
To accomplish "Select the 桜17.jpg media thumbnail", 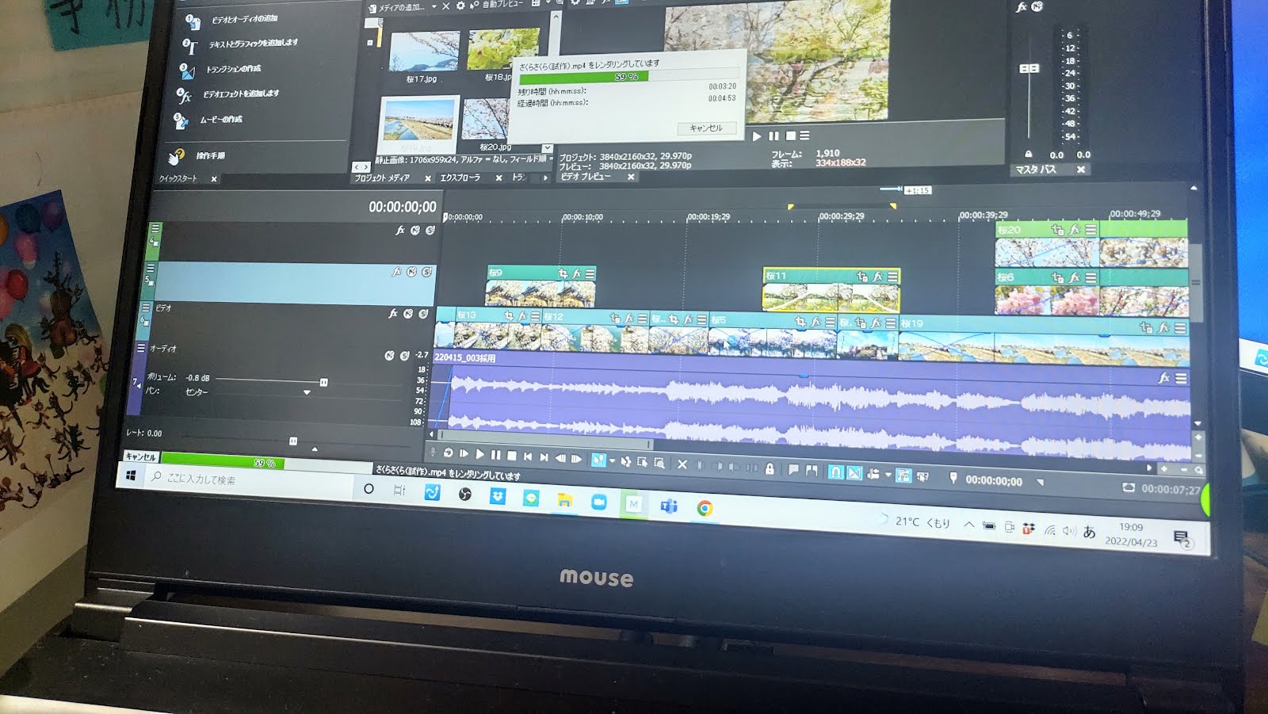I will tap(424, 52).
